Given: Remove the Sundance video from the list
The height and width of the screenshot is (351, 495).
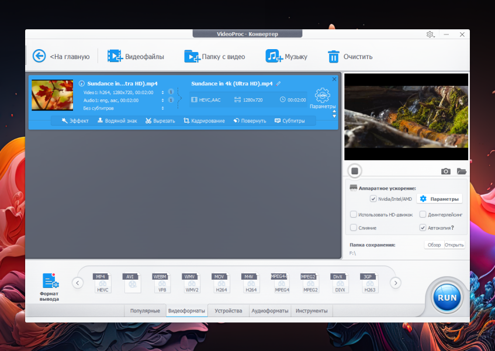Looking at the screenshot, I should 334,79.
